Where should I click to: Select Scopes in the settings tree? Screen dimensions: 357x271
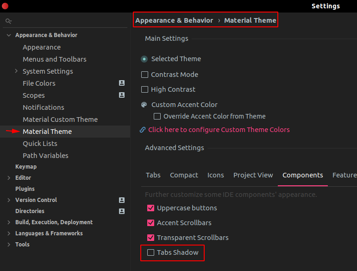point(34,95)
